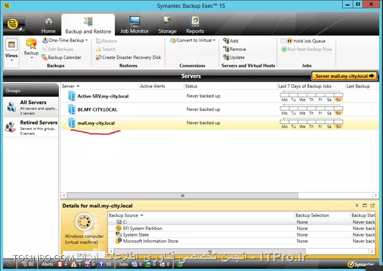Remove the selected server
This screenshot has height=271, width=383.
(x=234, y=49)
